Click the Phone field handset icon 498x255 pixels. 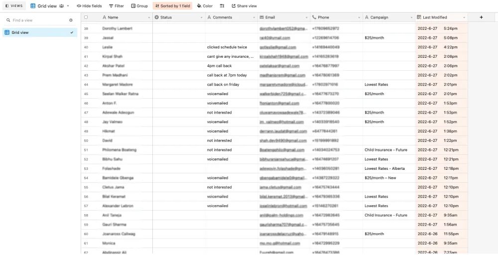pyautogui.click(x=314, y=17)
